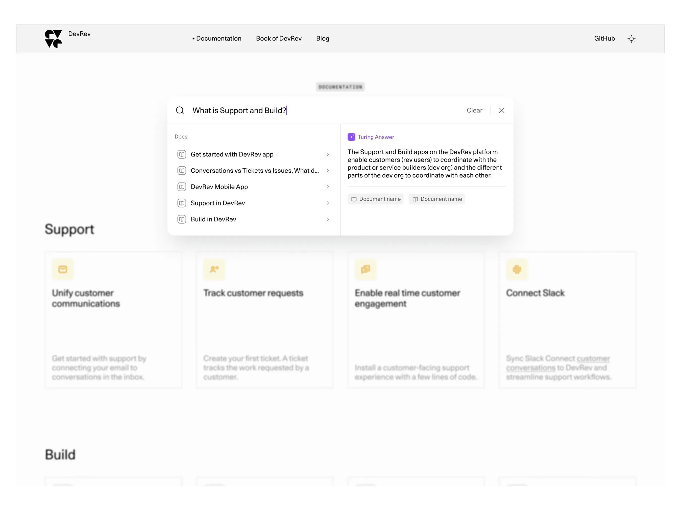Go to the Blog nav item
Viewport: 681px width, 511px height.
coord(323,38)
